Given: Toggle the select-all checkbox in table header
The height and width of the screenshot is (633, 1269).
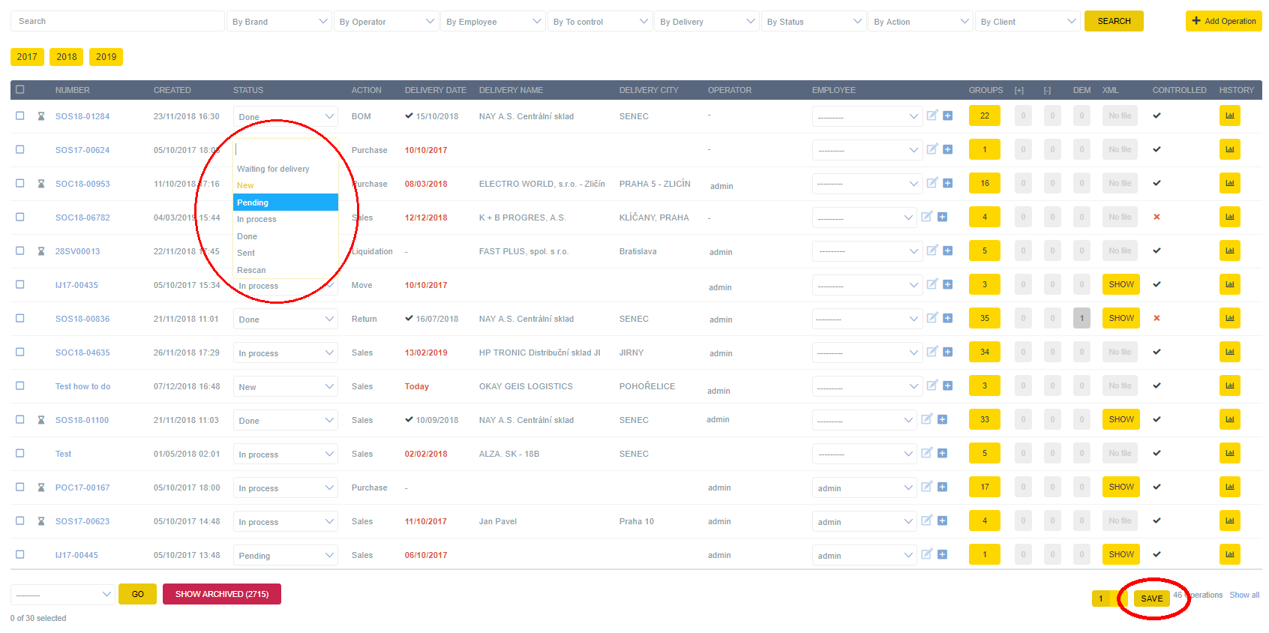Looking at the screenshot, I should tap(20, 89).
